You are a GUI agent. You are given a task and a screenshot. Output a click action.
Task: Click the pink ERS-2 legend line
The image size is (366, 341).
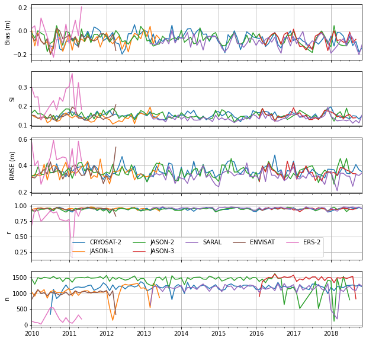(x=292, y=243)
